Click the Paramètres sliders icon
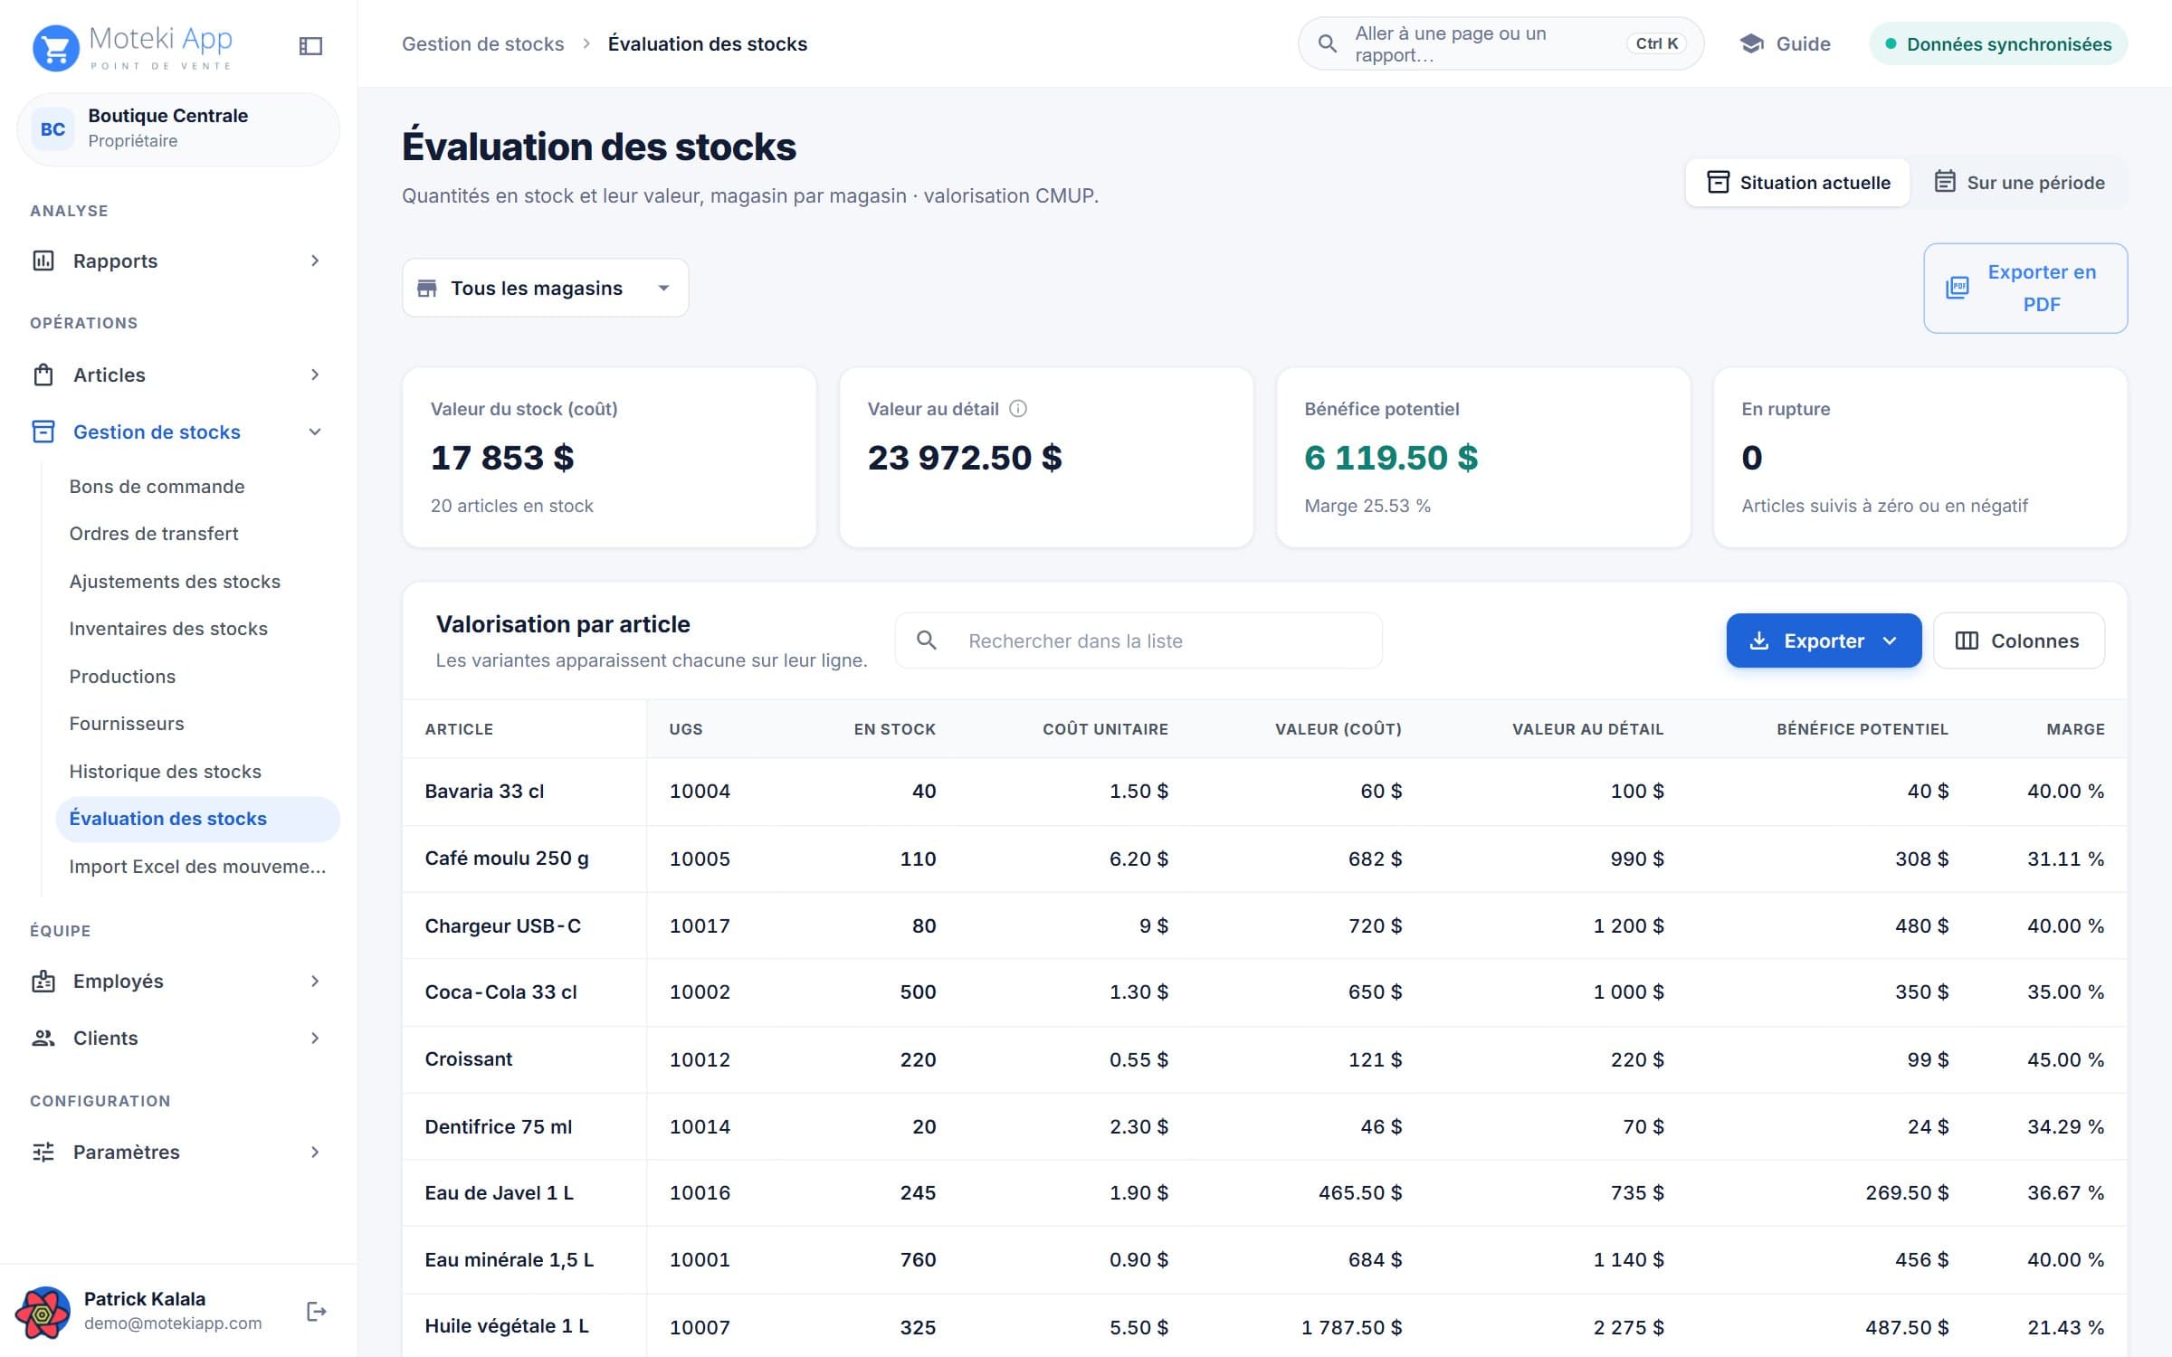The width and height of the screenshot is (2172, 1357). (43, 1152)
